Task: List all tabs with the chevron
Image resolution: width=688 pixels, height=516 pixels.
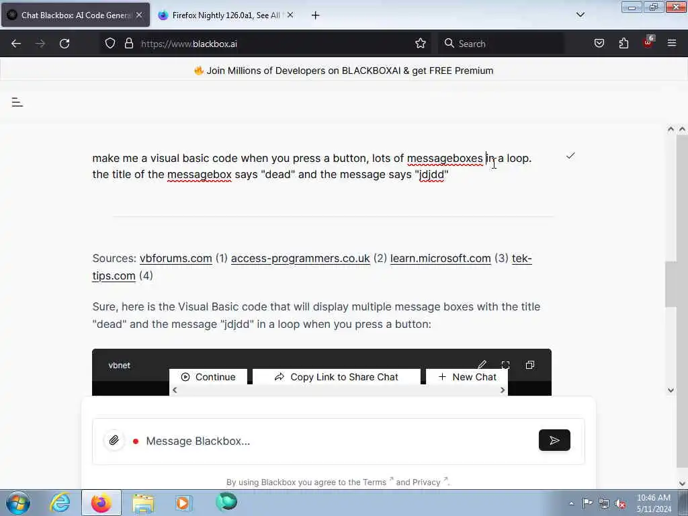Action: pyautogui.click(x=580, y=15)
